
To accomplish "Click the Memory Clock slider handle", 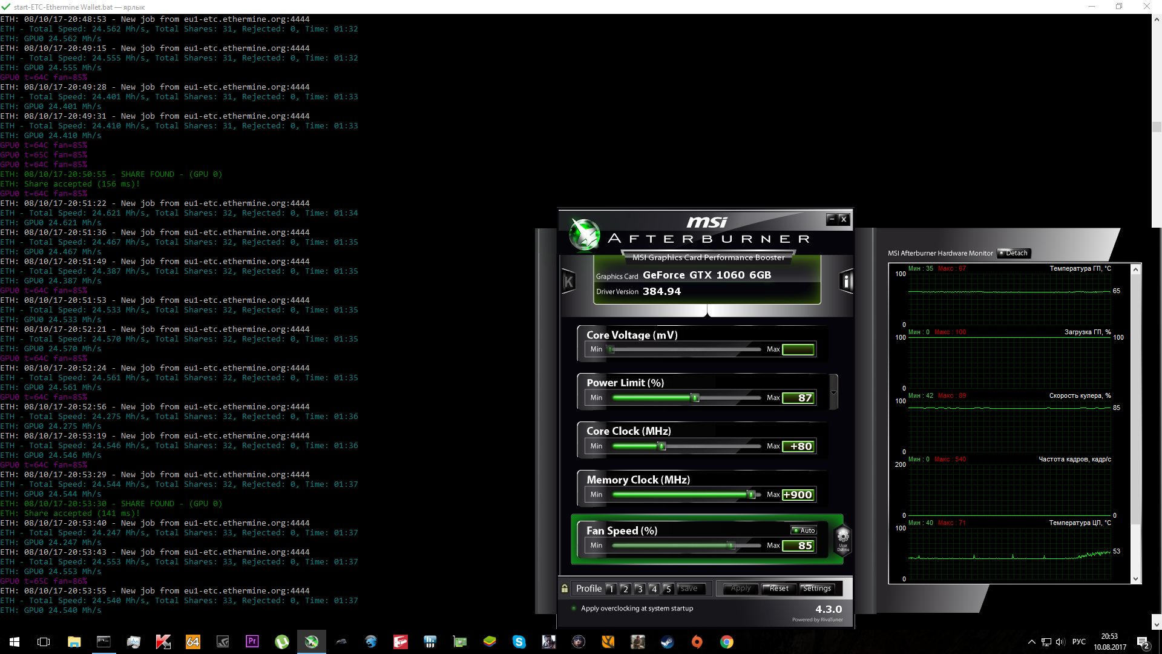I will pyautogui.click(x=752, y=495).
